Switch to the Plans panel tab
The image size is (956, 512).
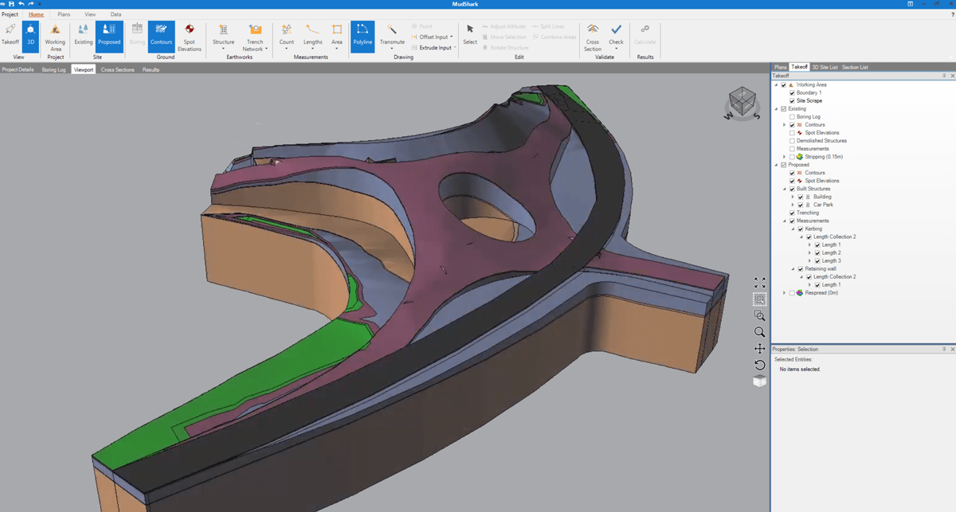click(782, 67)
